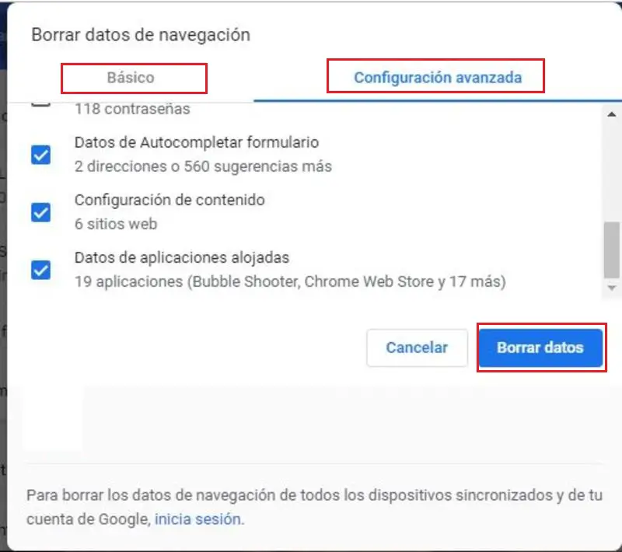Click the Configuración de contenido label
The width and height of the screenshot is (622, 552).
[169, 200]
